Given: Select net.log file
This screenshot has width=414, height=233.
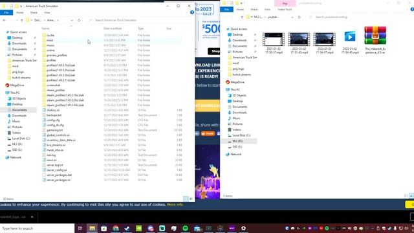Looking at the screenshot, I should click(51, 155).
